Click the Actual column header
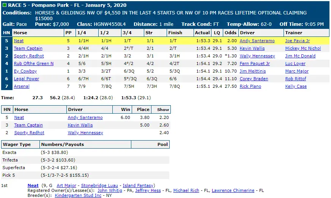 click(x=202, y=33)
